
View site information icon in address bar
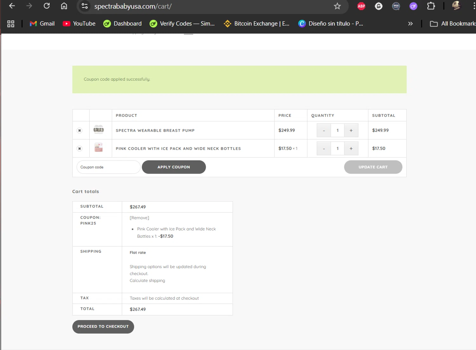(85, 6)
